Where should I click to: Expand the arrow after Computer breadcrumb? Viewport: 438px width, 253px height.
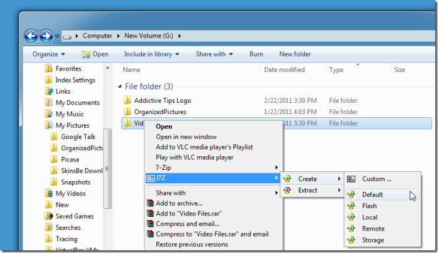tap(119, 36)
